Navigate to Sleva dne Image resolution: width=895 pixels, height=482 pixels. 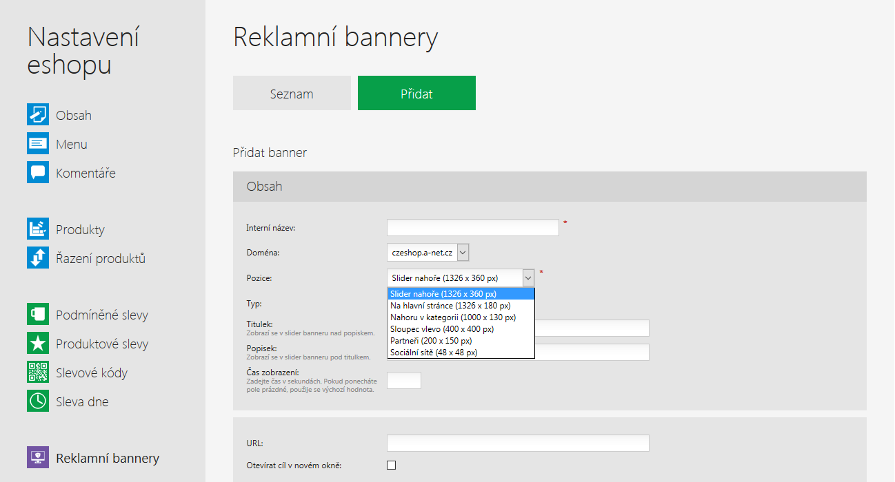pos(82,401)
